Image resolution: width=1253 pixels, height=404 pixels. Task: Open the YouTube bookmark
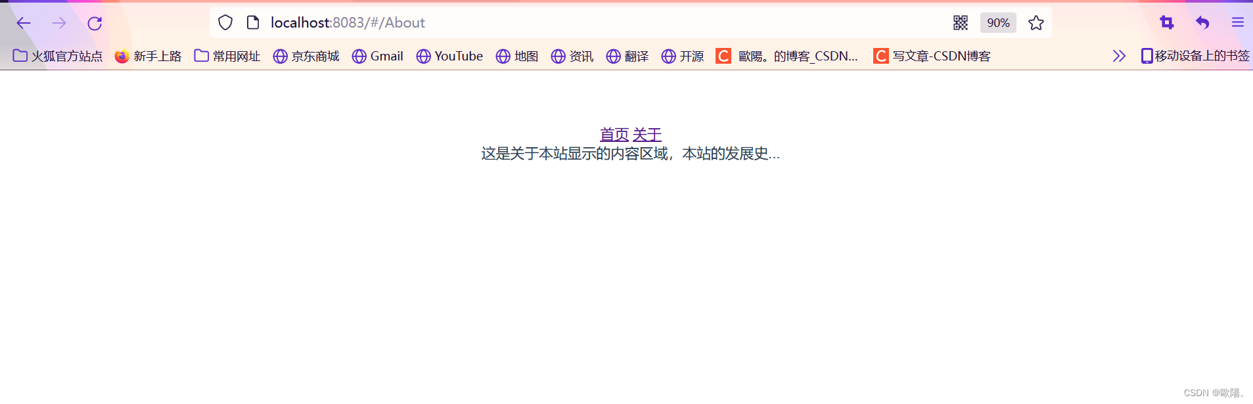point(449,56)
